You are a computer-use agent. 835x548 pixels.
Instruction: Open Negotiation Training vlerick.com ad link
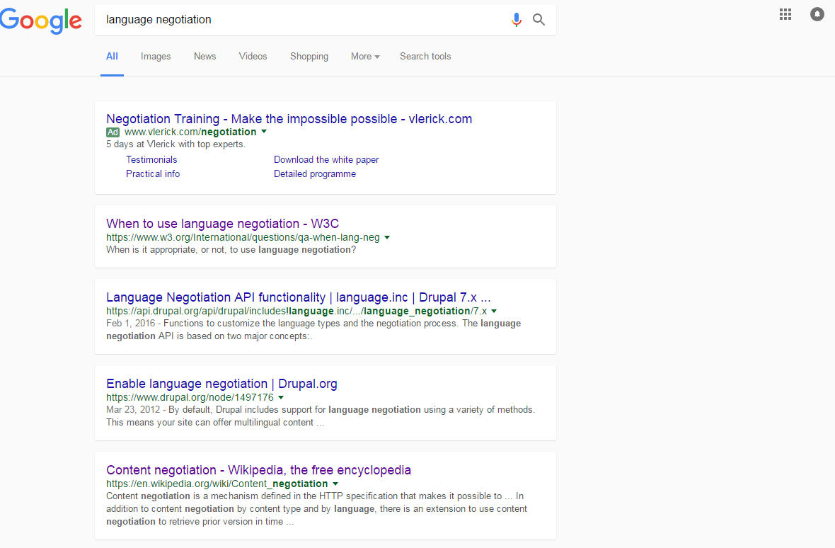point(289,119)
